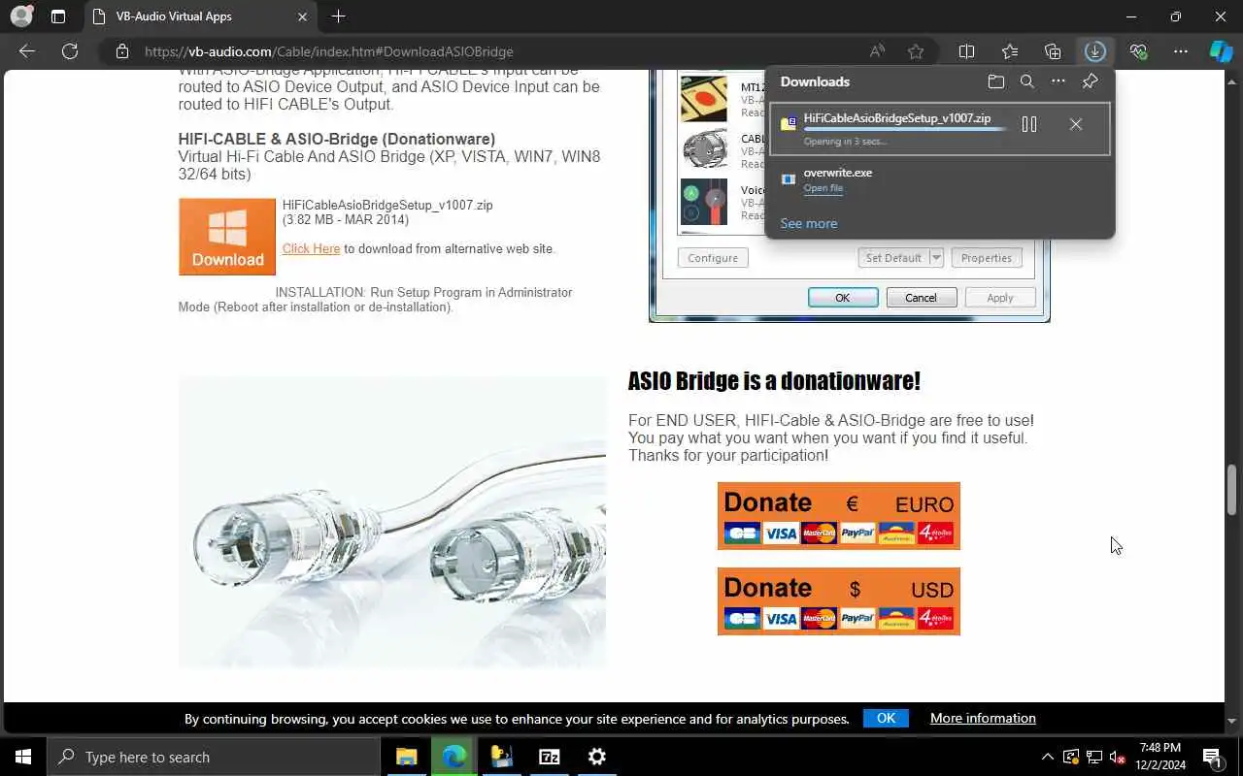This screenshot has height=776, width=1243.
Task: Close the VB-Audio Virtual Apps tab
Action: [302, 16]
